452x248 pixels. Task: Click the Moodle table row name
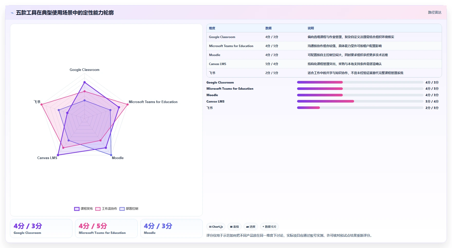215,55
